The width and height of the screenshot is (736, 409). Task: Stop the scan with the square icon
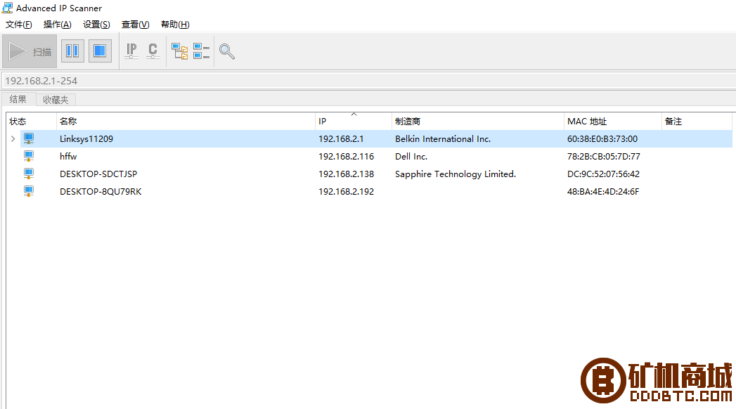click(x=100, y=51)
